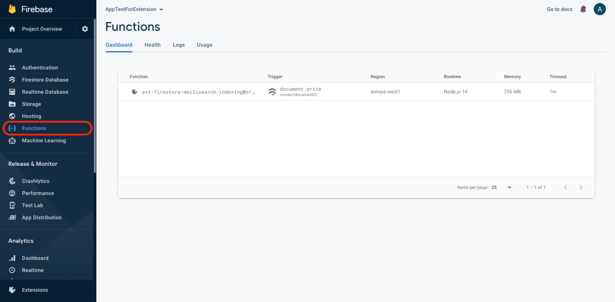Click extension icon beside ext-firestore-meilisearch function

point(134,92)
